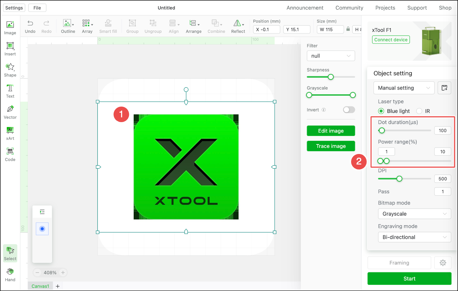458x291 pixels.
Task: Click the right Grayscale slider handle
Action: 353,95
